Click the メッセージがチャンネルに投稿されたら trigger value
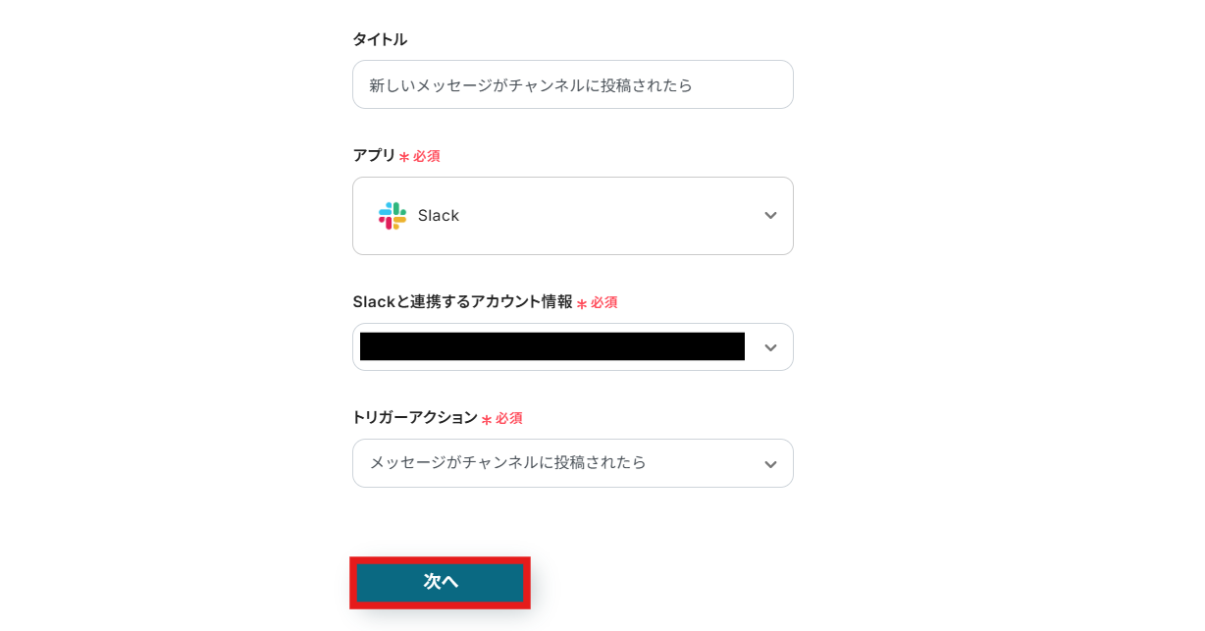The image size is (1205, 631). pos(507,462)
